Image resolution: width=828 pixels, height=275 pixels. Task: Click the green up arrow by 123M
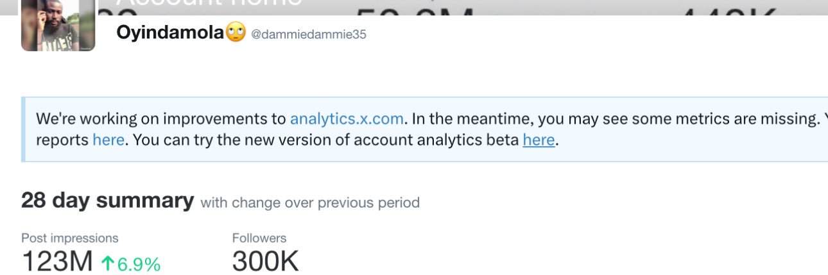coord(107,263)
